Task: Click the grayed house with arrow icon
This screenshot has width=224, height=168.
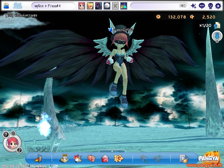Action: coord(144,159)
